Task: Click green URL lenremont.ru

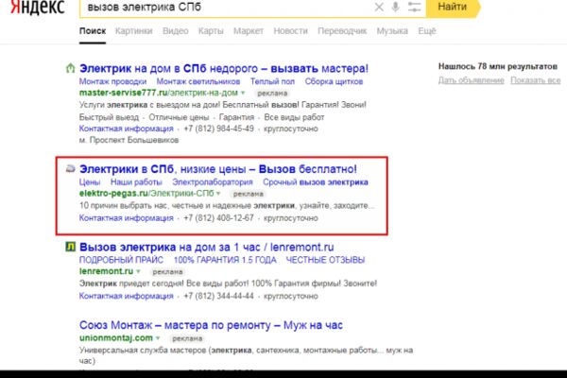Action: 106,271
